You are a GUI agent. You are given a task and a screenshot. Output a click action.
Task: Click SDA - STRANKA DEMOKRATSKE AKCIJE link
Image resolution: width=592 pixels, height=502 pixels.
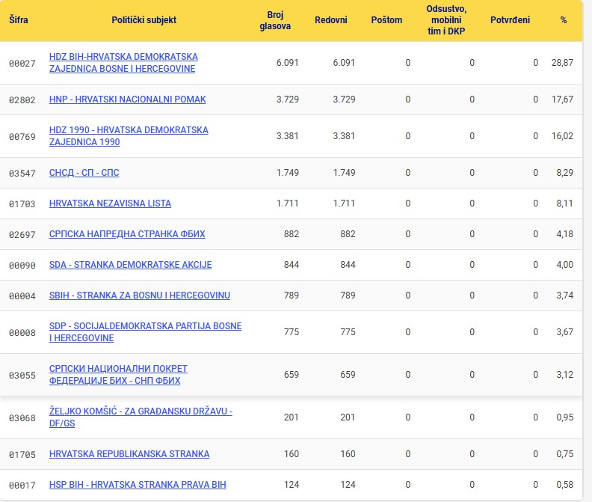(130, 265)
